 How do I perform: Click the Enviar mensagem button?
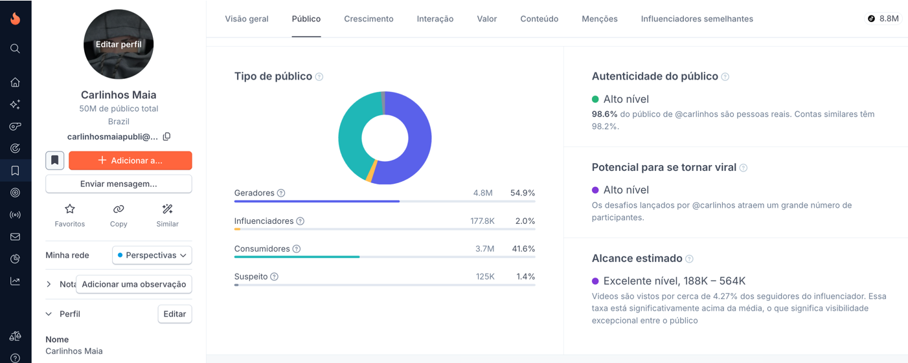click(119, 184)
